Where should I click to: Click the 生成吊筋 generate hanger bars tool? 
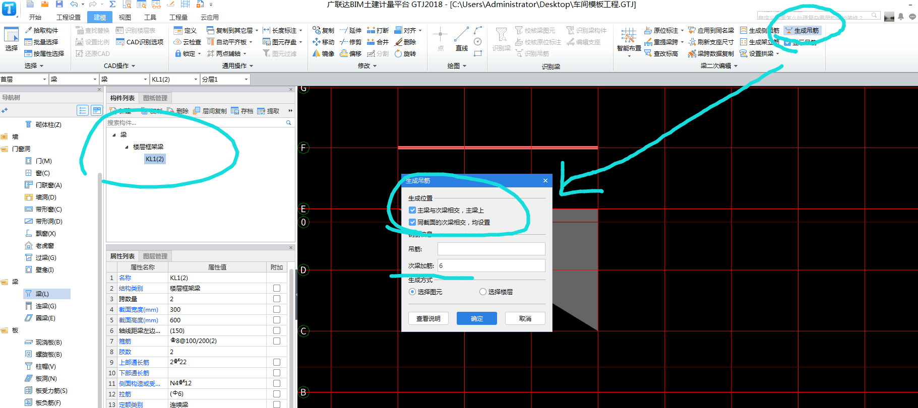click(802, 30)
